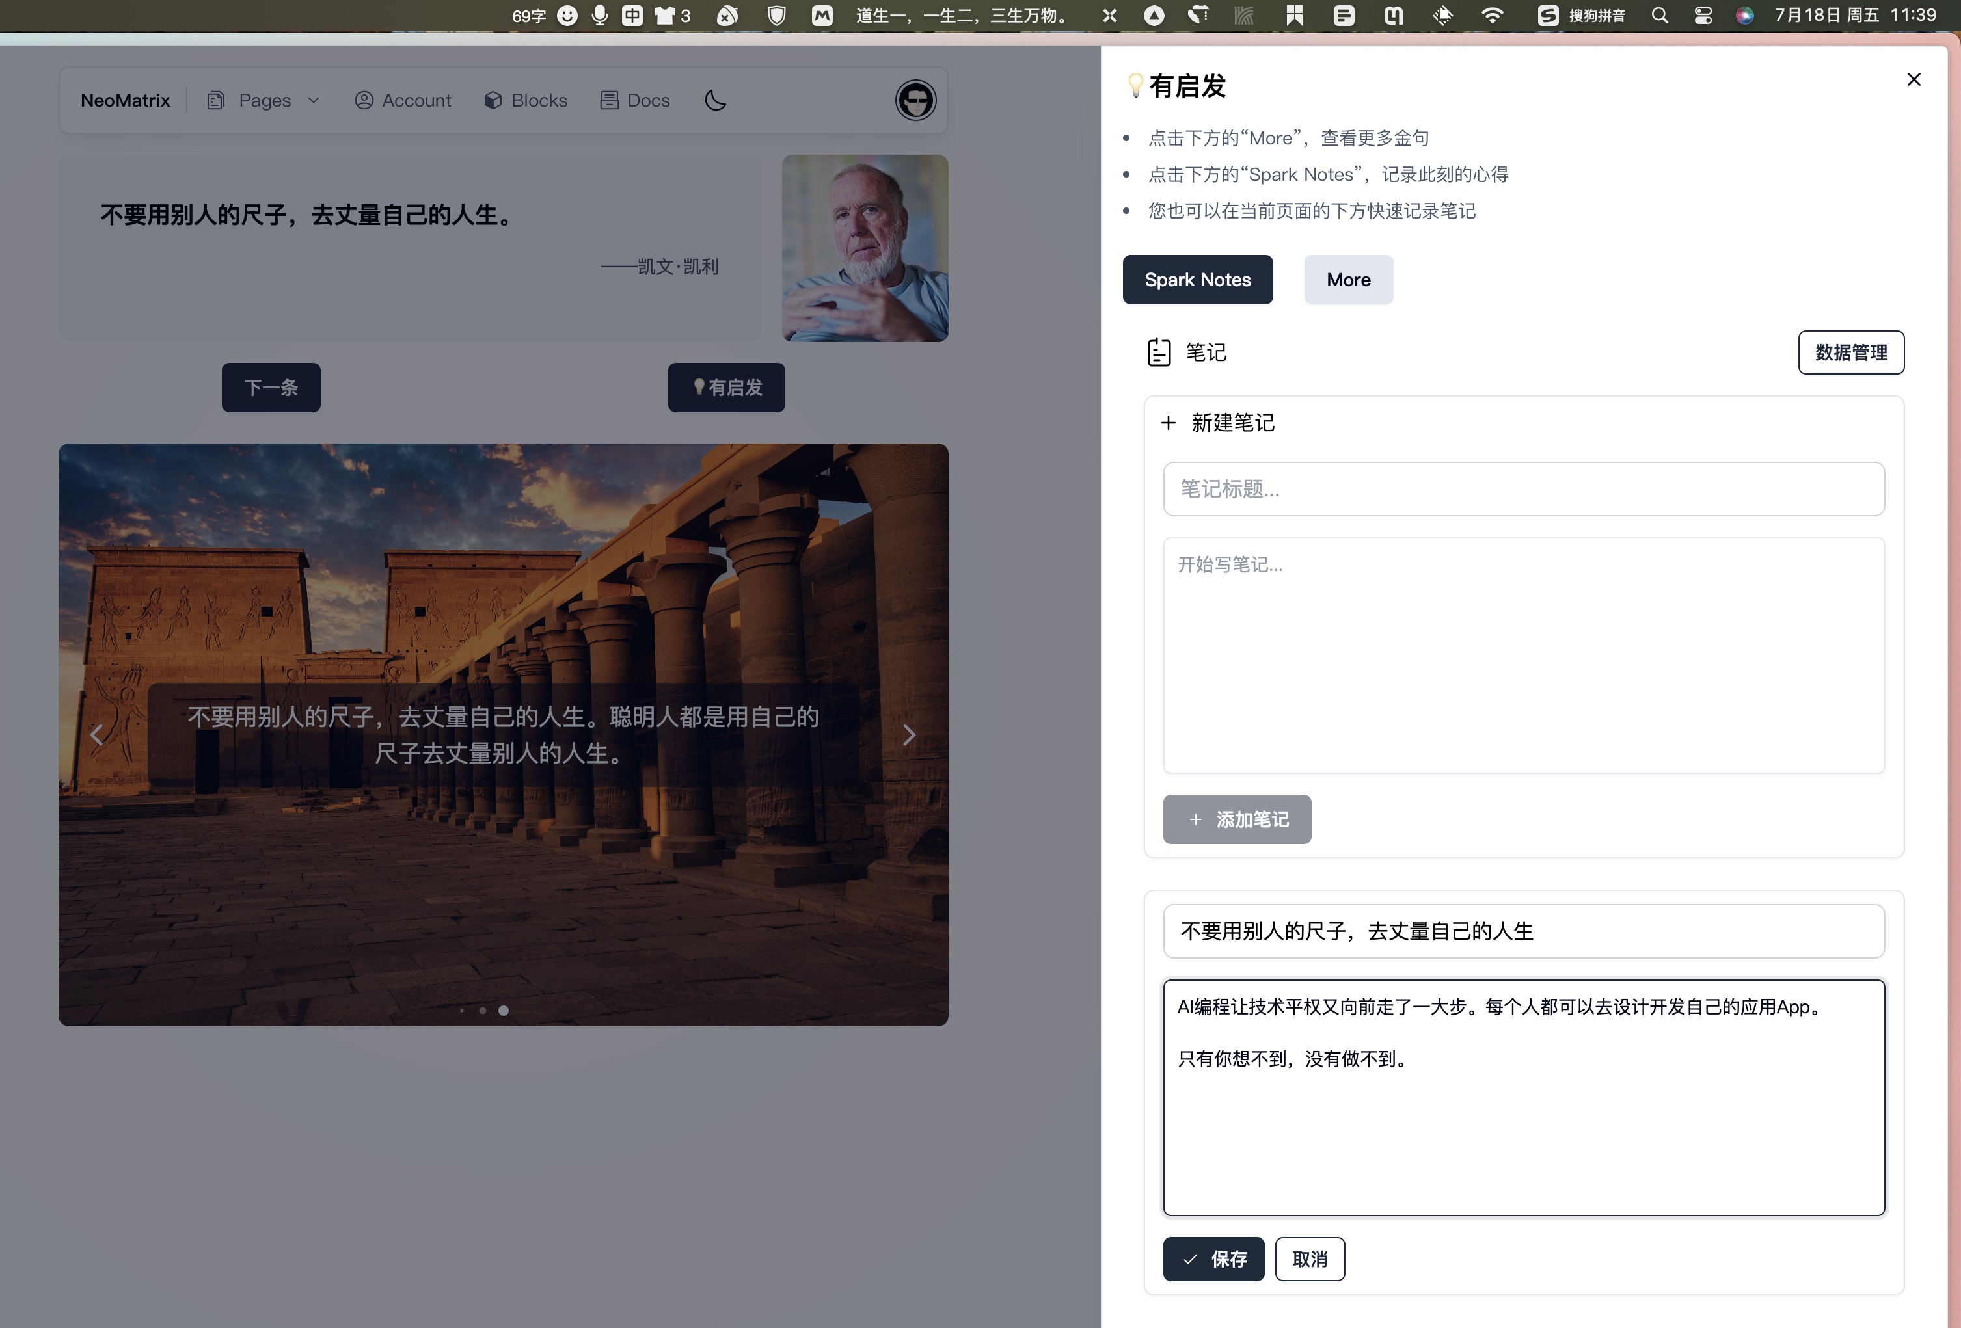Open Spotlight search magnifier icon

(x=1660, y=15)
